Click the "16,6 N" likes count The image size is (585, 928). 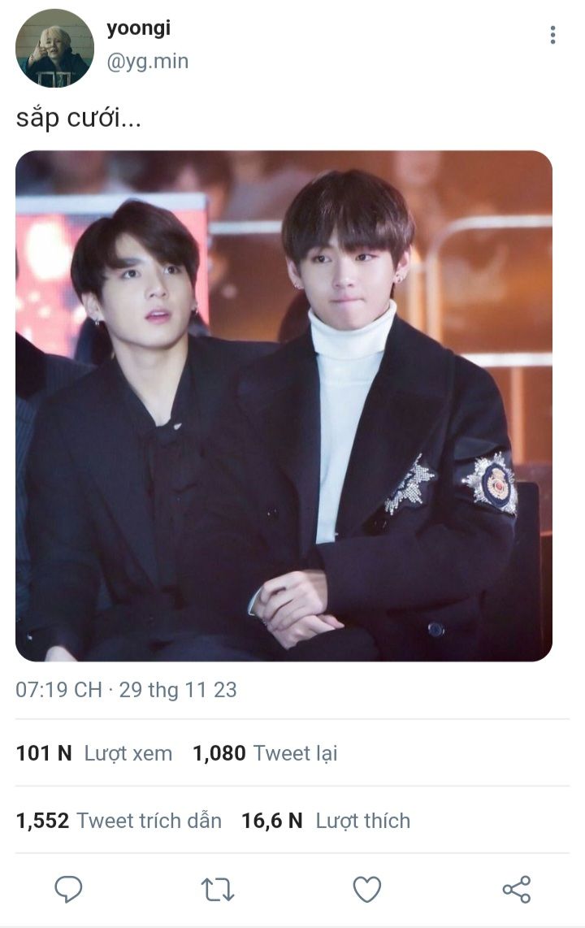(x=271, y=821)
